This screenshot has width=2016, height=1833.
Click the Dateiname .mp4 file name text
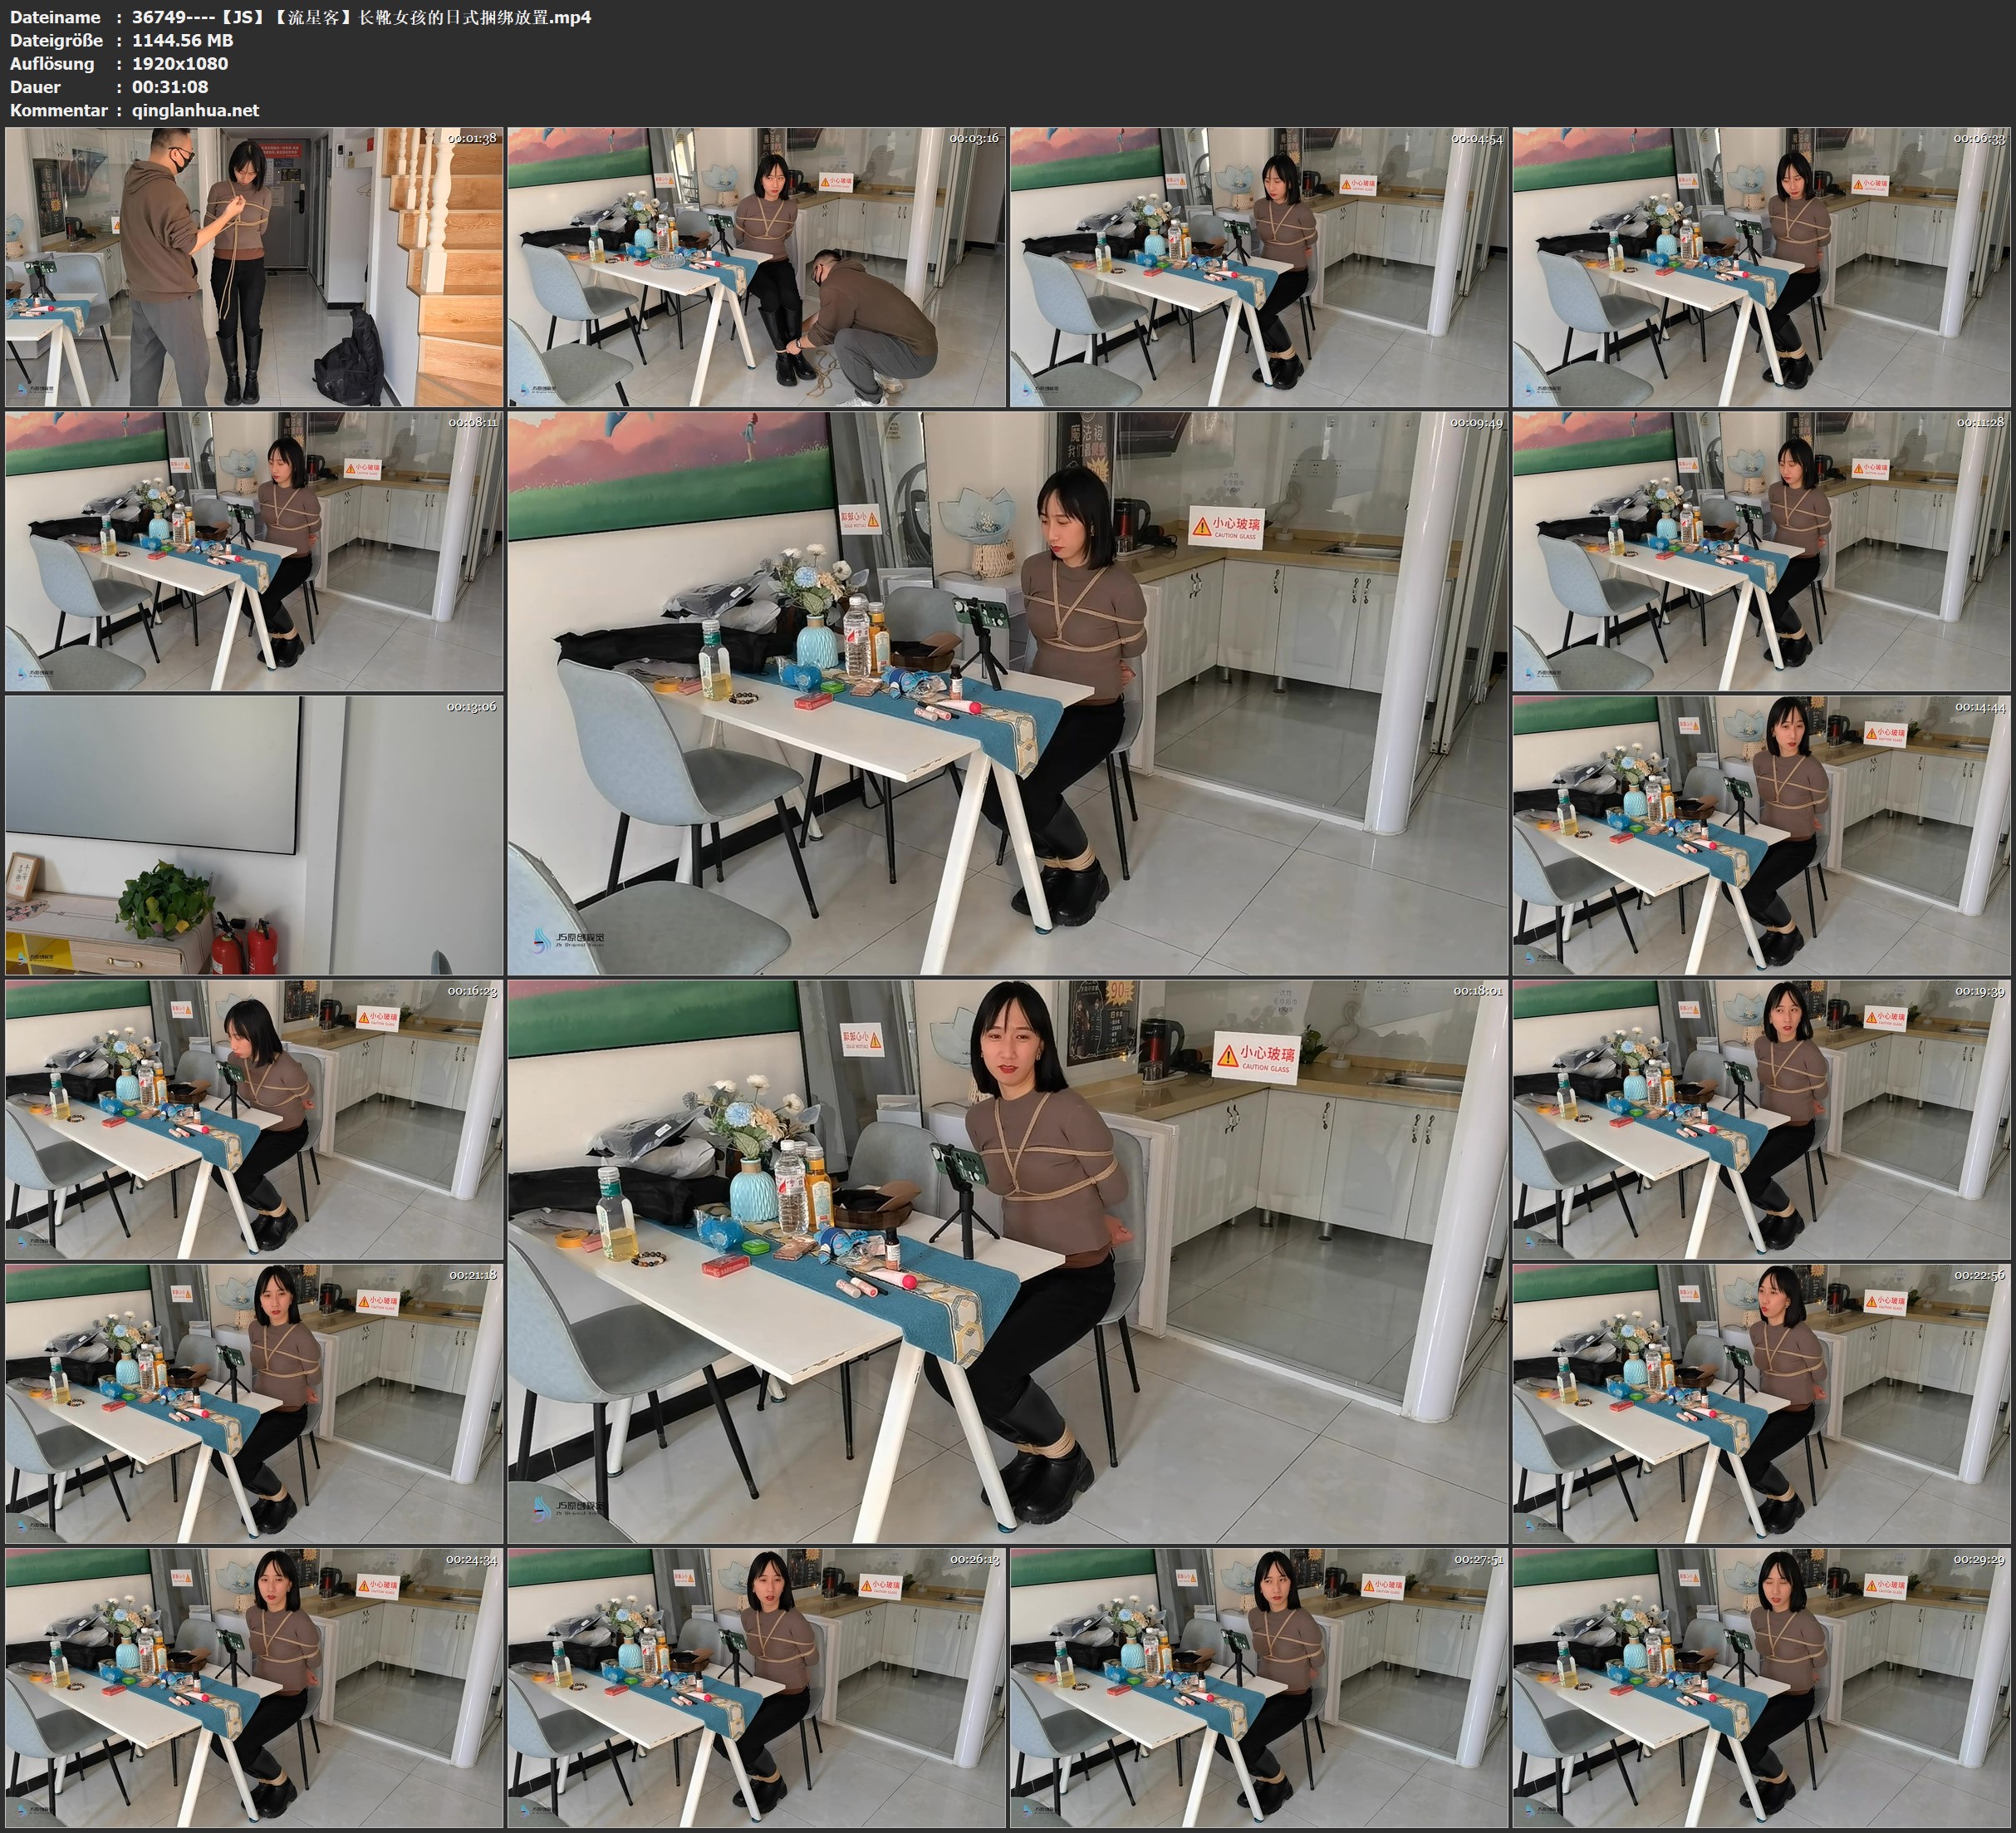tap(361, 17)
